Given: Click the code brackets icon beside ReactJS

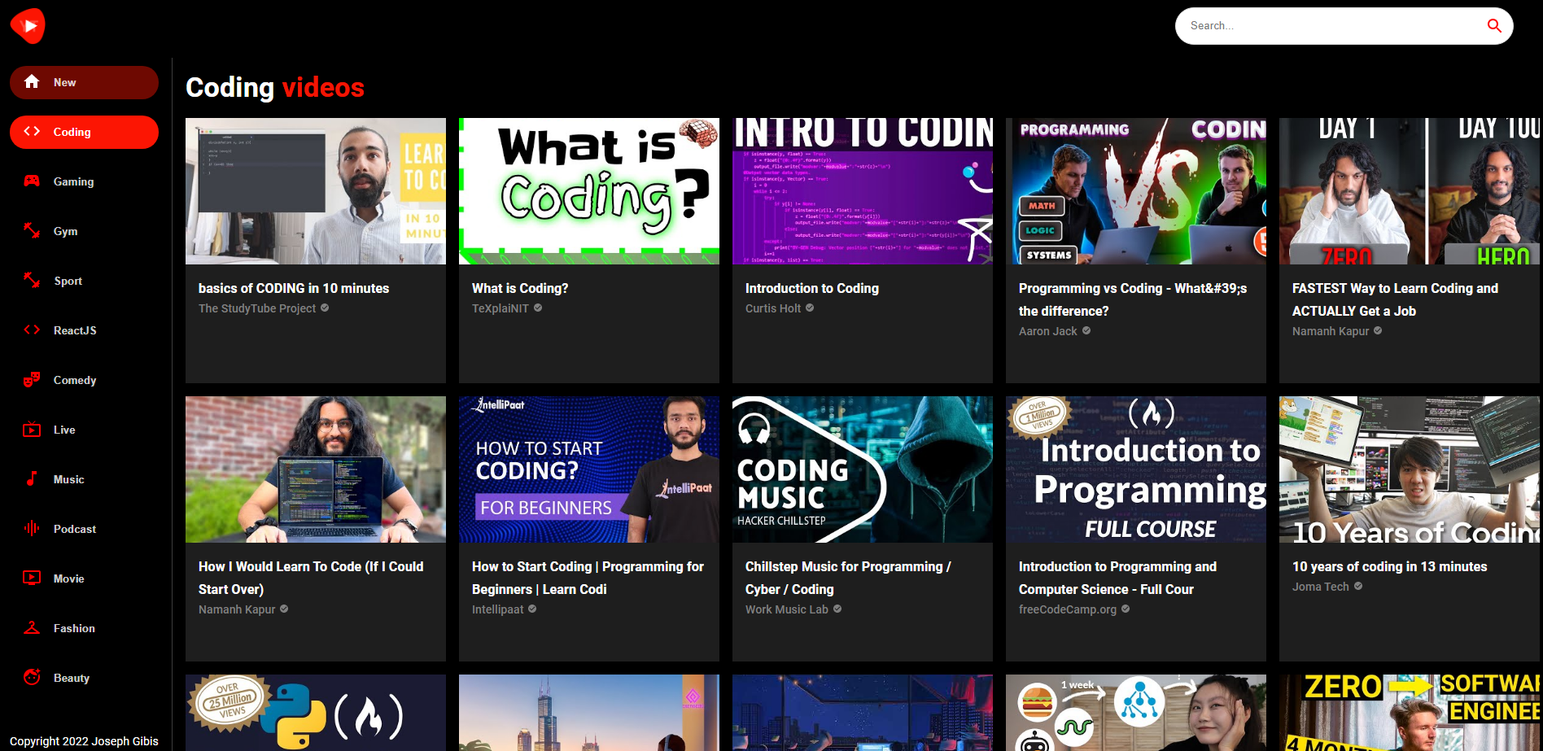Looking at the screenshot, I should (32, 330).
